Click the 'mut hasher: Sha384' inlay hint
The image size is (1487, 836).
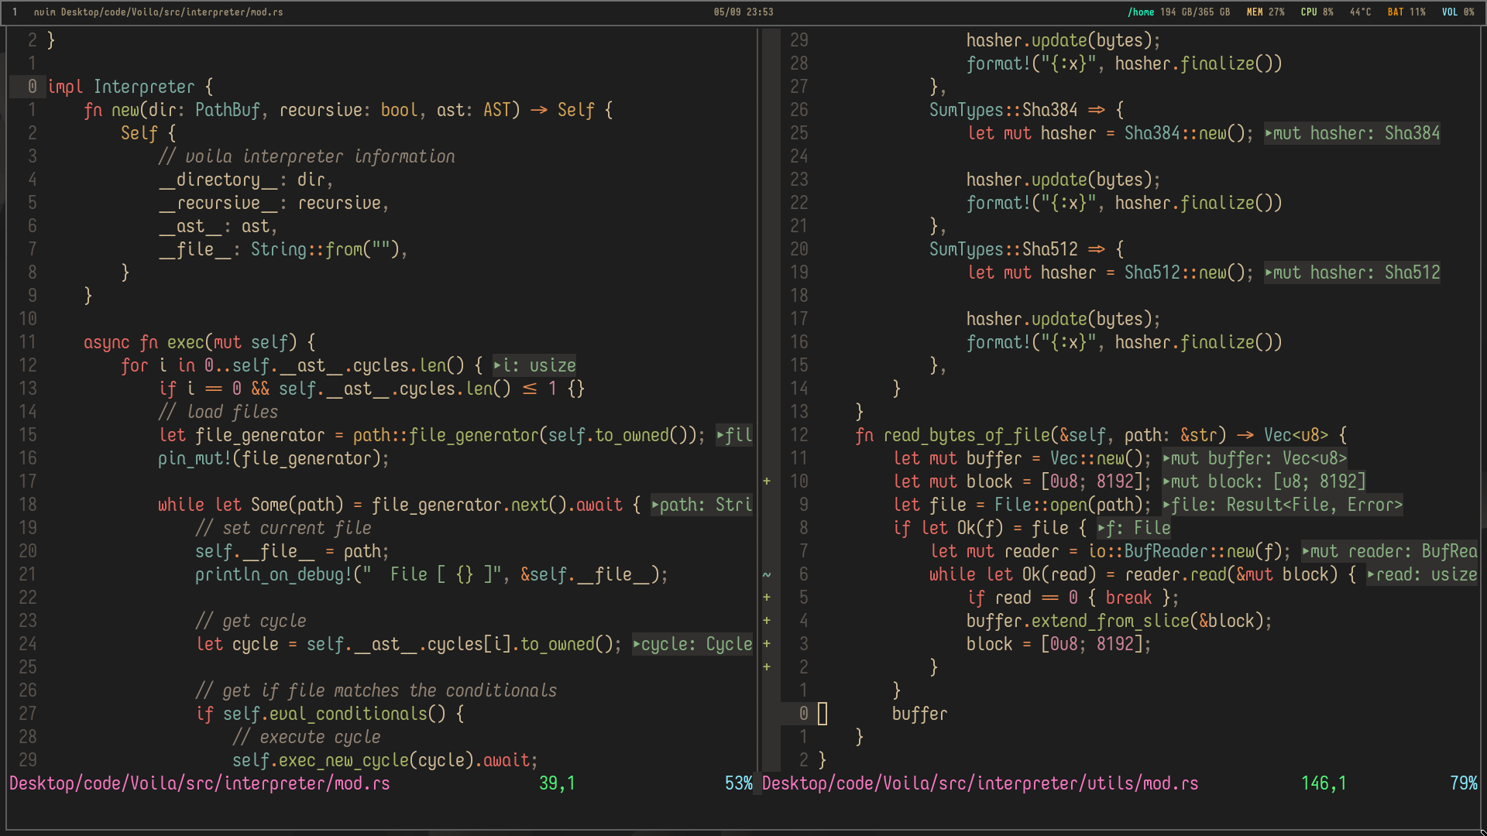click(1352, 133)
